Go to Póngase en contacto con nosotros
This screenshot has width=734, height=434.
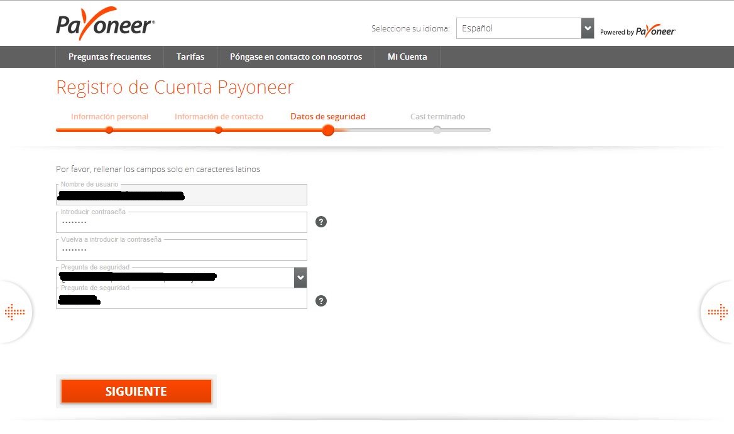coord(296,57)
